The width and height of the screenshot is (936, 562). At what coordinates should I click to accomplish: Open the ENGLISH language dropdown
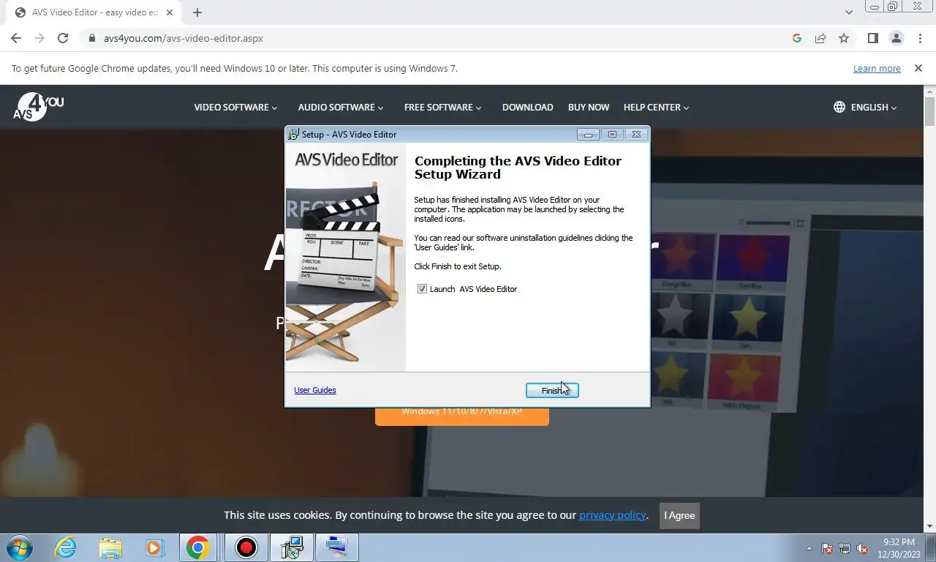coord(874,107)
